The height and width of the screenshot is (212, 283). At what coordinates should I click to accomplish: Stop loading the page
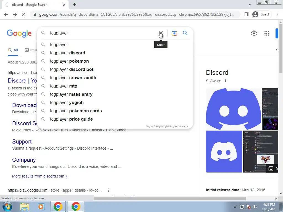pyautogui.click(x=24, y=14)
